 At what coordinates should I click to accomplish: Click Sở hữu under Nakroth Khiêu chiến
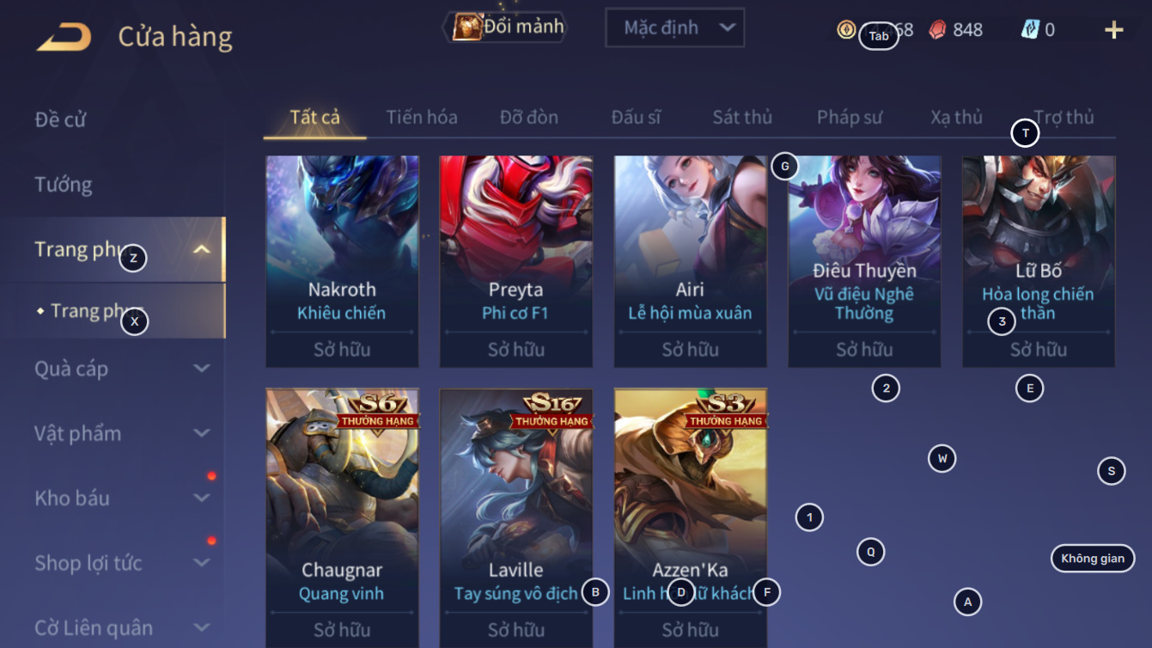[x=342, y=350]
